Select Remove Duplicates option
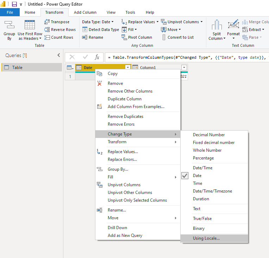The height and width of the screenshot is (258, 269). (138, 117)
